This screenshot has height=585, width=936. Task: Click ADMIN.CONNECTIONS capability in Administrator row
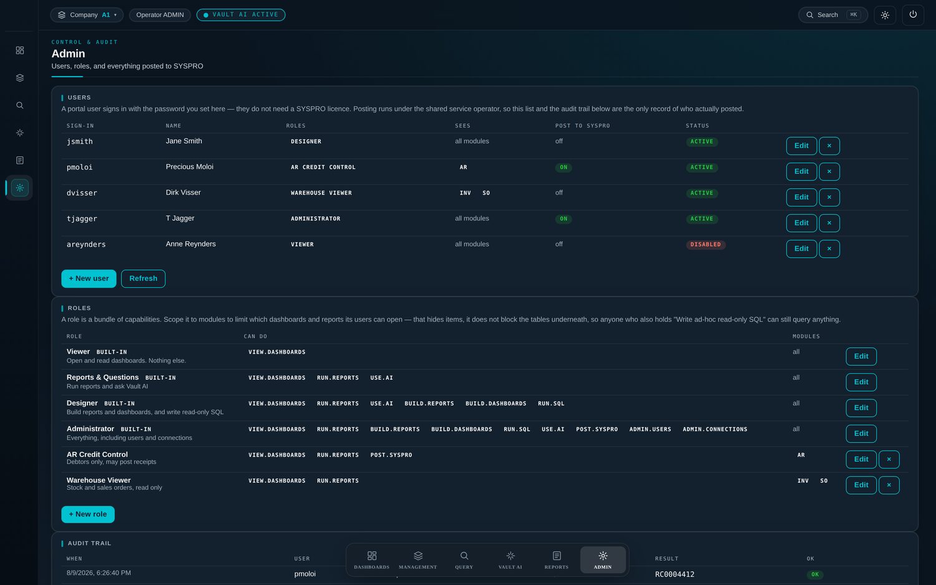[715, 430]
